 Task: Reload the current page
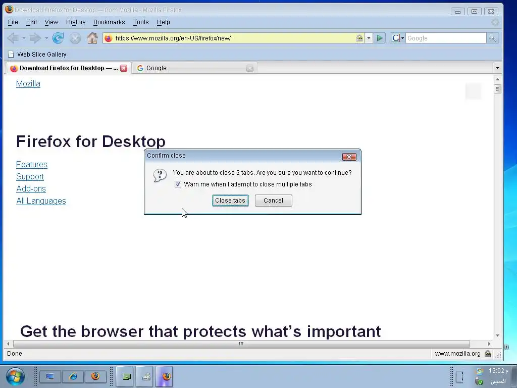click(58, 38)
